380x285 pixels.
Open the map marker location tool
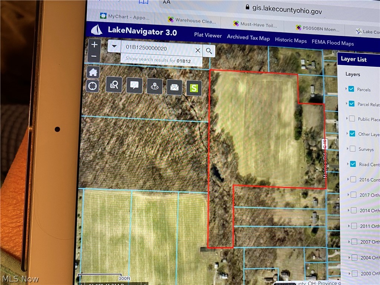tap(155, 86)
